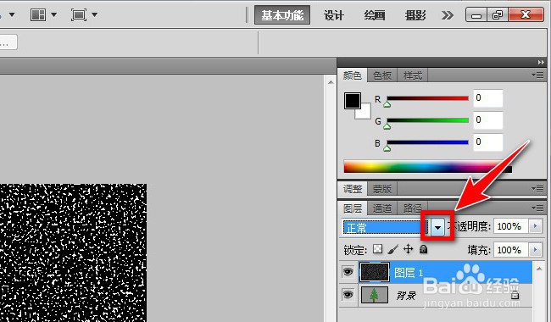
Task: Open the opacity slider arrow
Action: point(536,226)
